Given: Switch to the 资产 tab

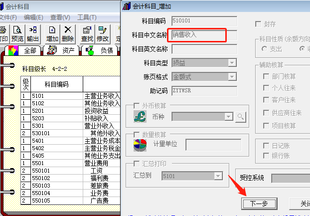Looking at the screenshot, I should 62,50.
